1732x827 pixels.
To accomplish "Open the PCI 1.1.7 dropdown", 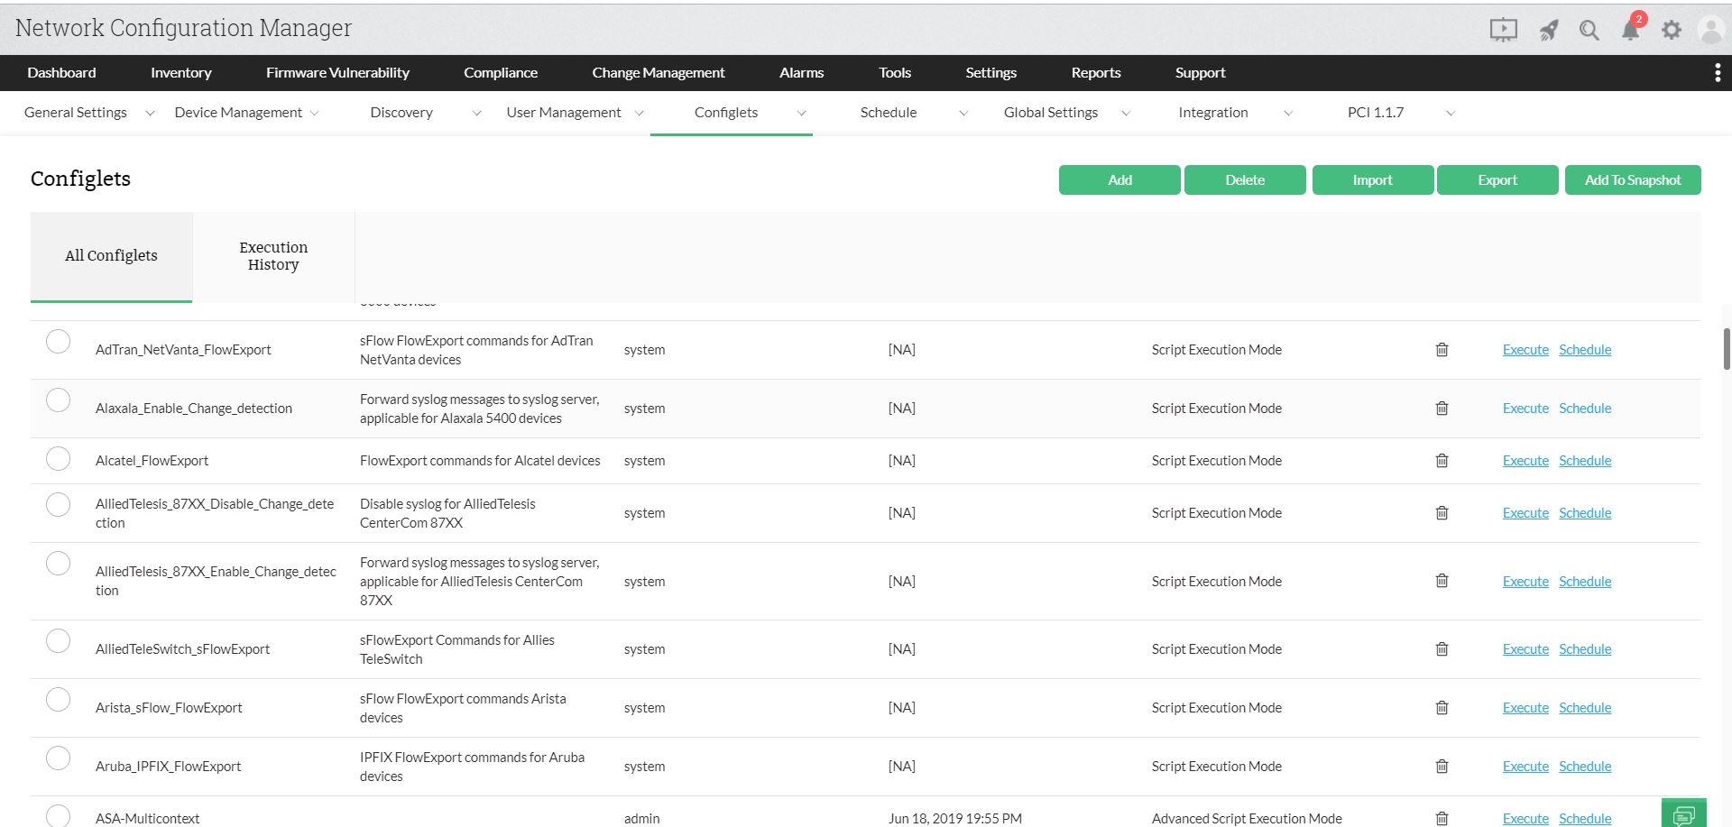I will click(x=1451, y=113).
